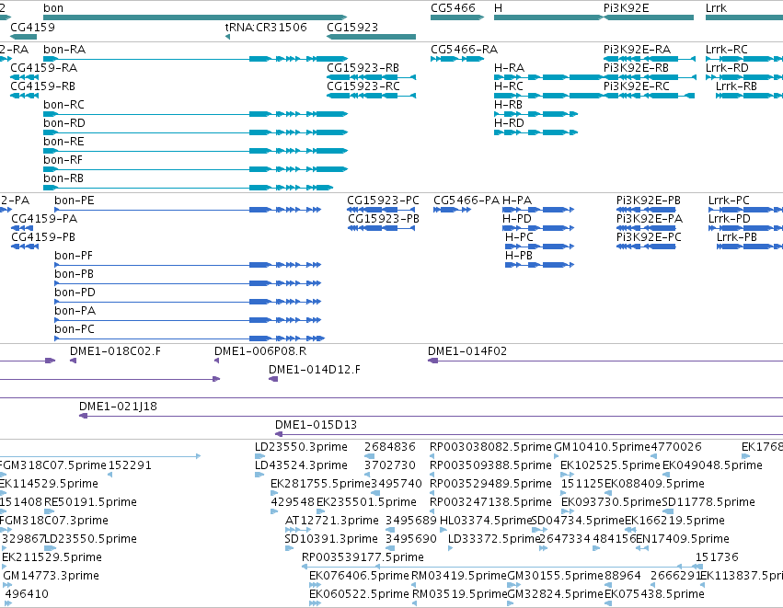Select the DME1-006P08.R clone label
Image resolution: width=783 pixels, height=608 pixels.
(260, 351)
